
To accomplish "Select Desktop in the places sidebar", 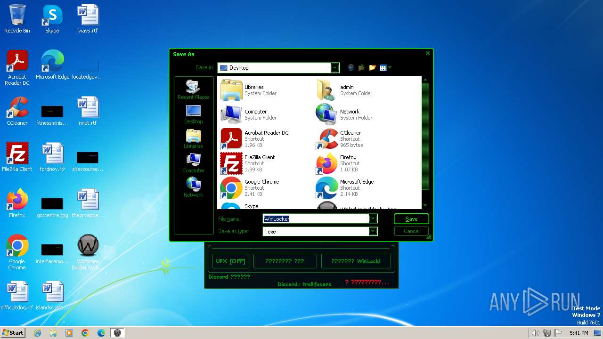I will [x=193, y=114].
